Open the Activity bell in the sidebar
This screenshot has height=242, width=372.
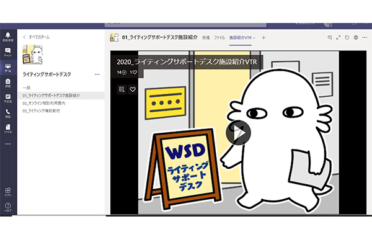(x=8, y=37)
